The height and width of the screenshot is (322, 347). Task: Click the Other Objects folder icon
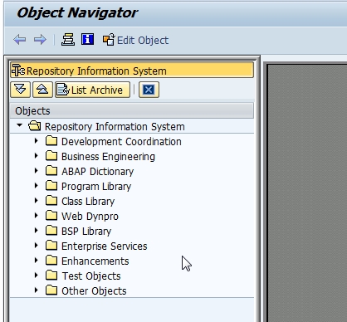[x=51, y=290]
